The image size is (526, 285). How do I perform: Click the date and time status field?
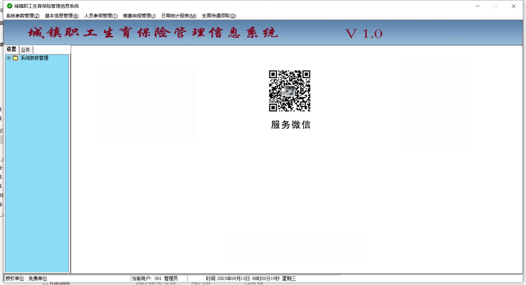pyautogui.click(x=251, y=278)
